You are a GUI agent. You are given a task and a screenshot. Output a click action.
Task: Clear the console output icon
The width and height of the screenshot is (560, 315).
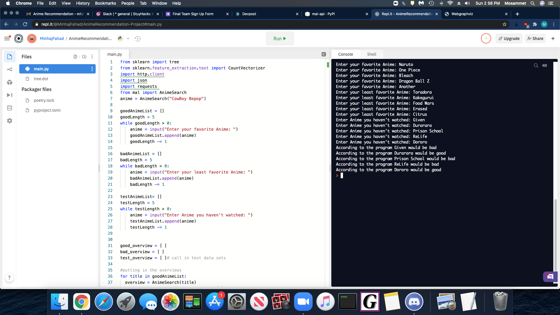(x=545, y=65)
